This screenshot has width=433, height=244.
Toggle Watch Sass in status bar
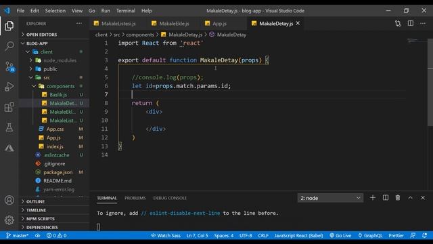(x=166, y=235)
